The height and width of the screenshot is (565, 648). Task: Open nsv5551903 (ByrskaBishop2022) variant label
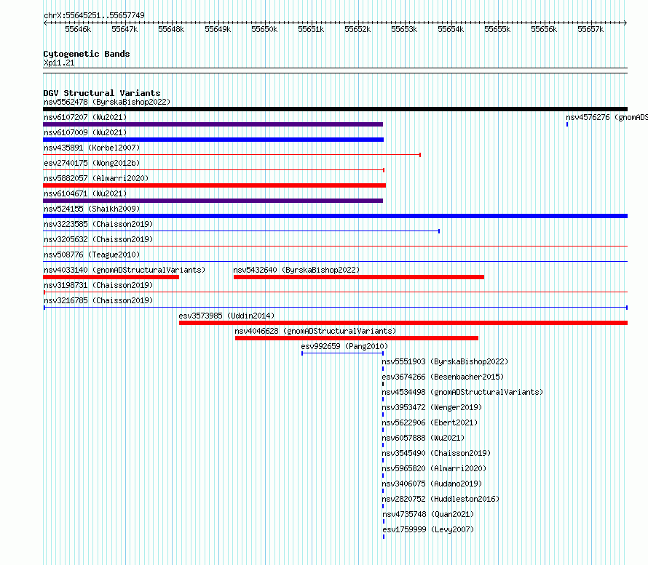445,361
